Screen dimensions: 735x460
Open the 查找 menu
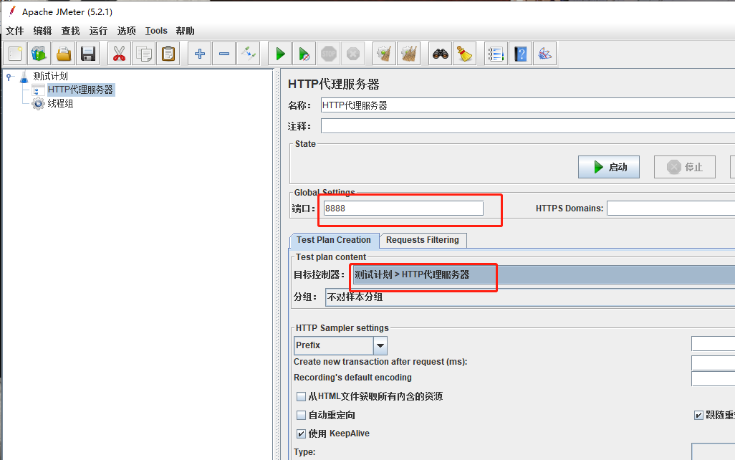pyautogui.click(x=70, y=31)
